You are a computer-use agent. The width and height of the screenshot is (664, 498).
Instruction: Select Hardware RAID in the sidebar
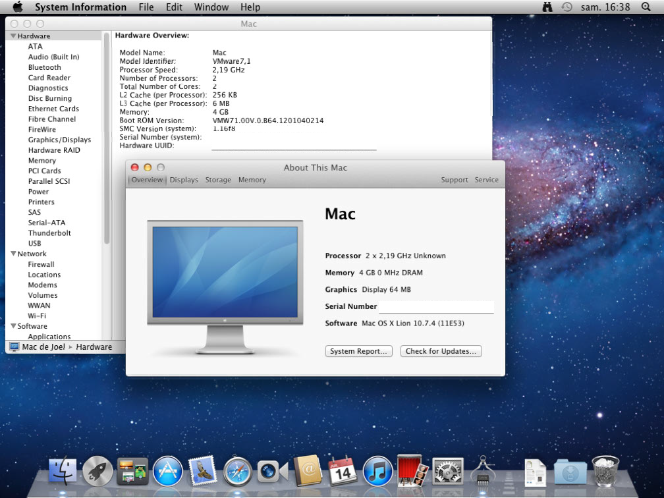[54, 150]
